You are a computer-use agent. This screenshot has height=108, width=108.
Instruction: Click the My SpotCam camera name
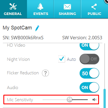click(17, 28)
